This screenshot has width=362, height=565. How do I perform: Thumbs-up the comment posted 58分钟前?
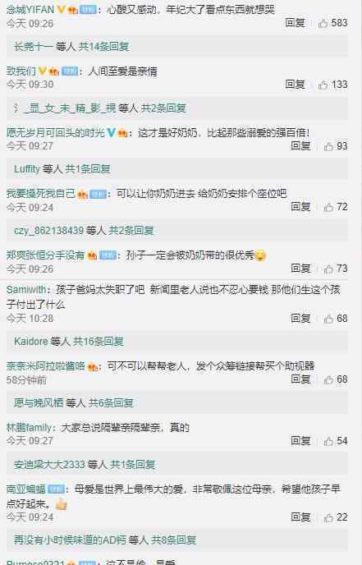pyautogui.click(x=328, y=379)
